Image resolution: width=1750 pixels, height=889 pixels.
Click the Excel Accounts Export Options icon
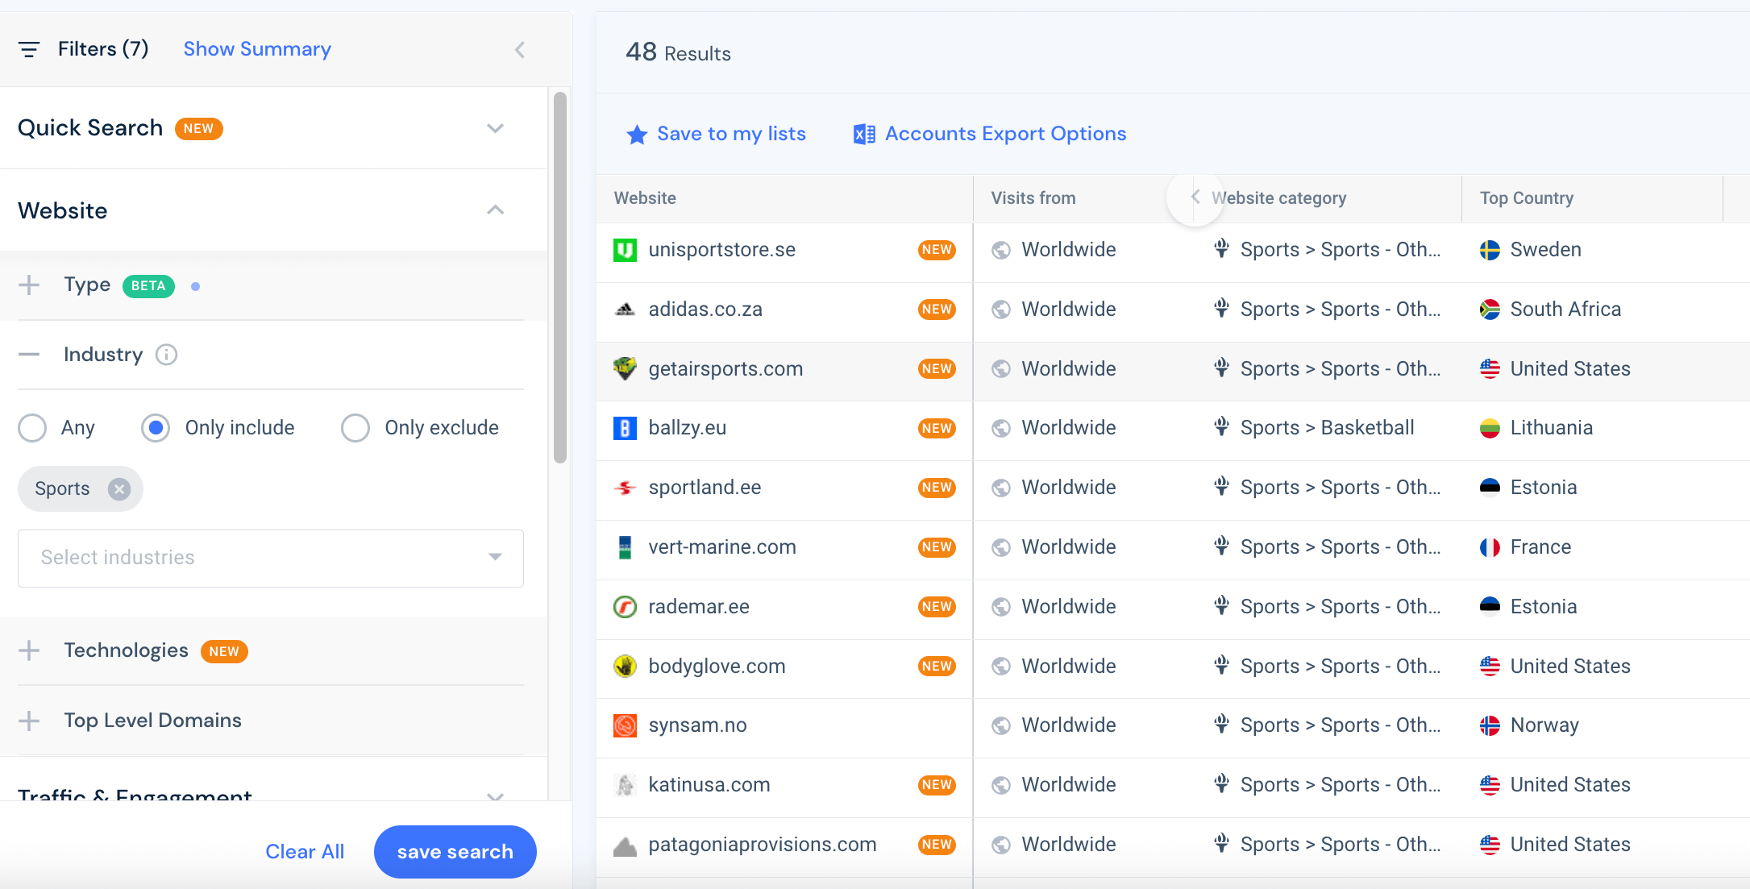point(863,134)
